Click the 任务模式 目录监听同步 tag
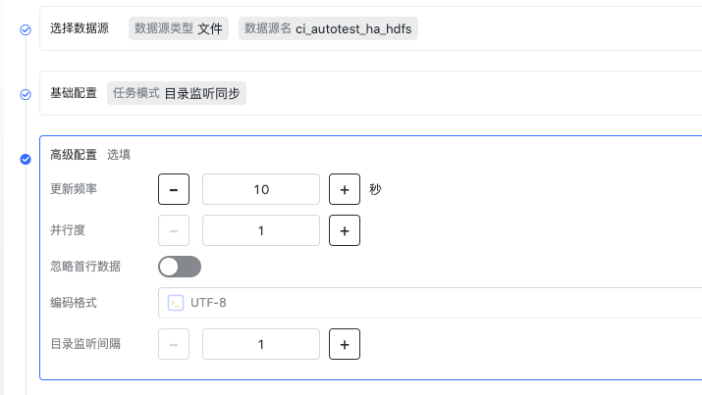The height and width of the screenshot is (395, 702). click(x=177, y=93)
